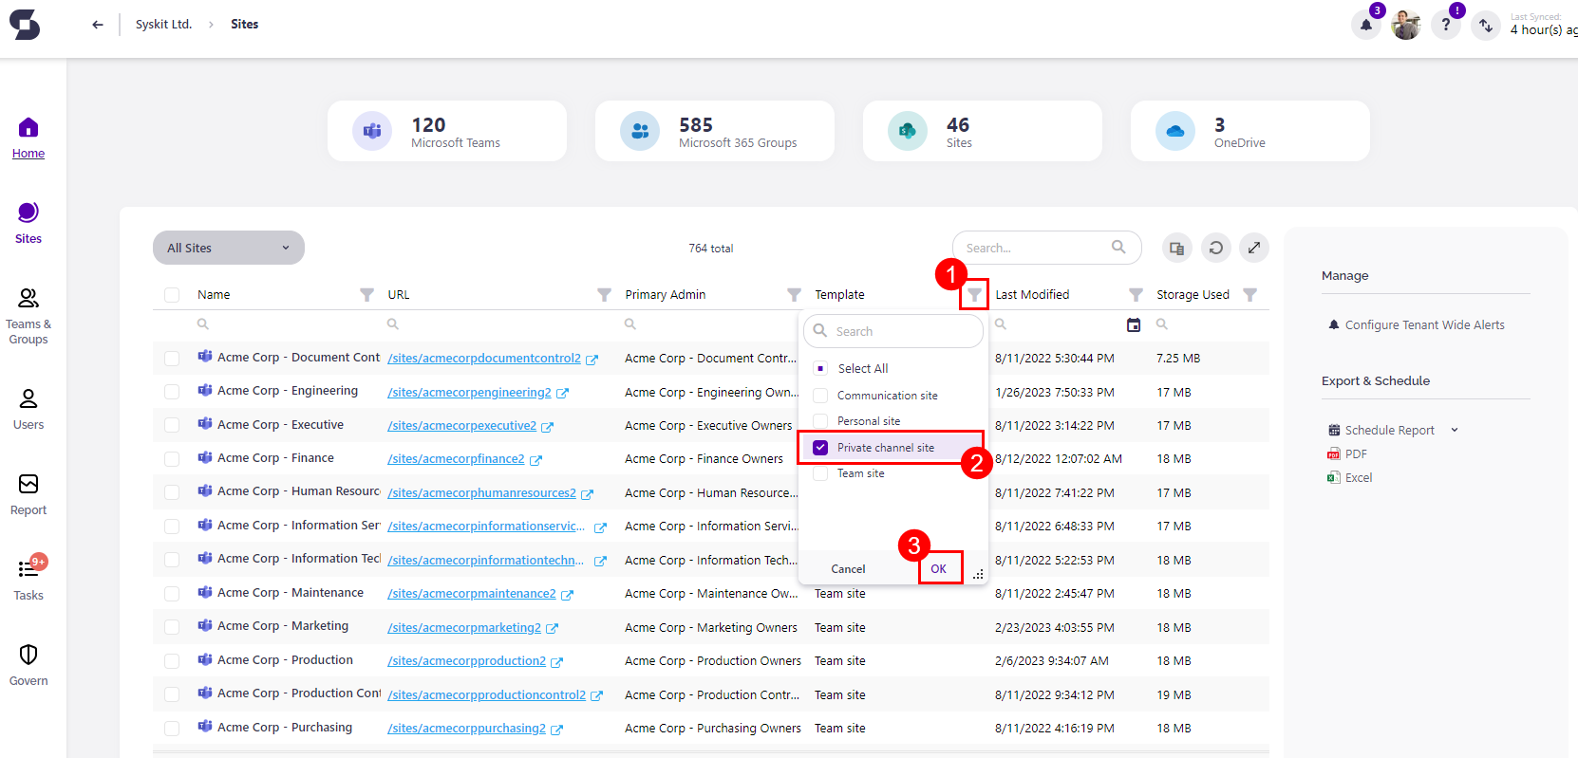The height and width of the screenshot is (758, 1578).
Task: Open Configure Tenant Wide Alerts
Action: [1417, 325]
